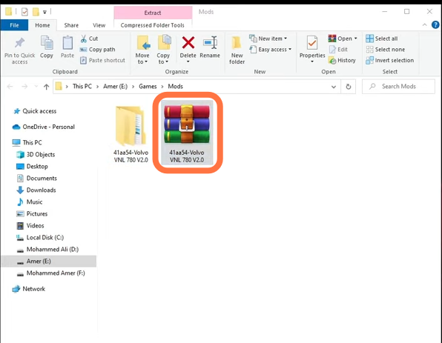Click This PC in address bar
Image resolution: width=442 pixels, height=343 pixels.
[82, 86]
